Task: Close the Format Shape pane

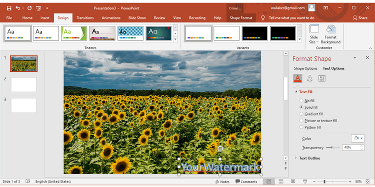Action: 367,58
